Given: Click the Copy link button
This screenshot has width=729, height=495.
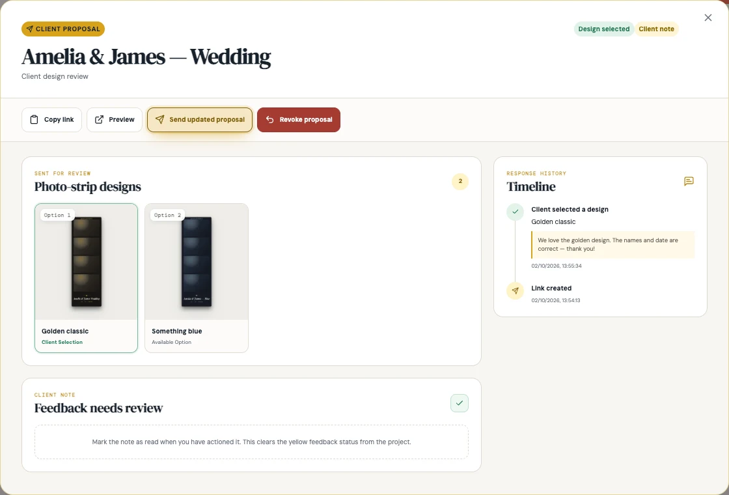Looking at the screenshot, I should tap(51, 120).
